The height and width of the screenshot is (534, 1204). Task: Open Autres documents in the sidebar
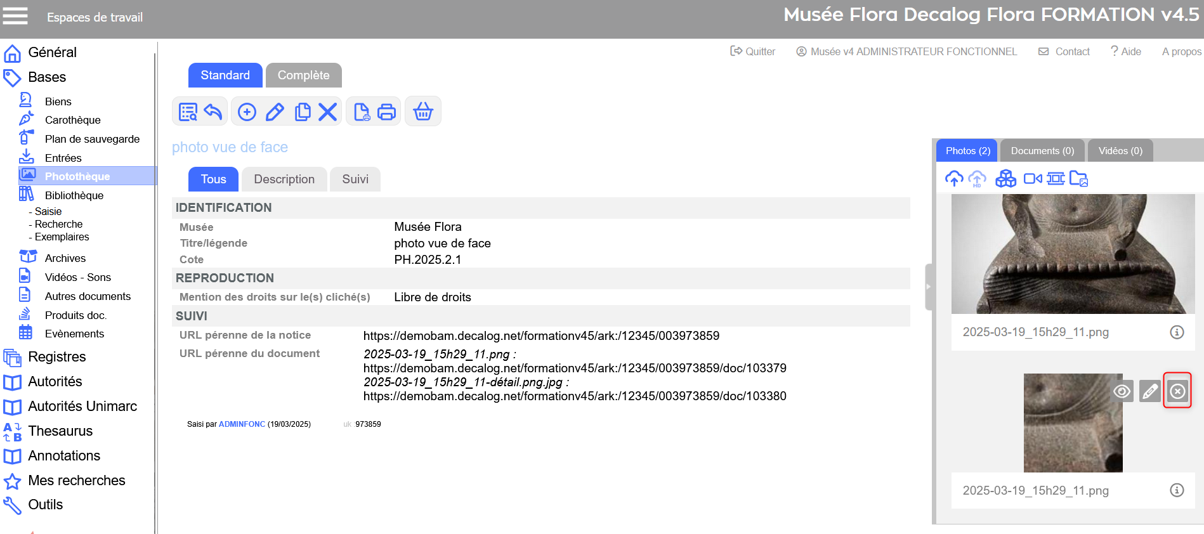click(88, 296)
